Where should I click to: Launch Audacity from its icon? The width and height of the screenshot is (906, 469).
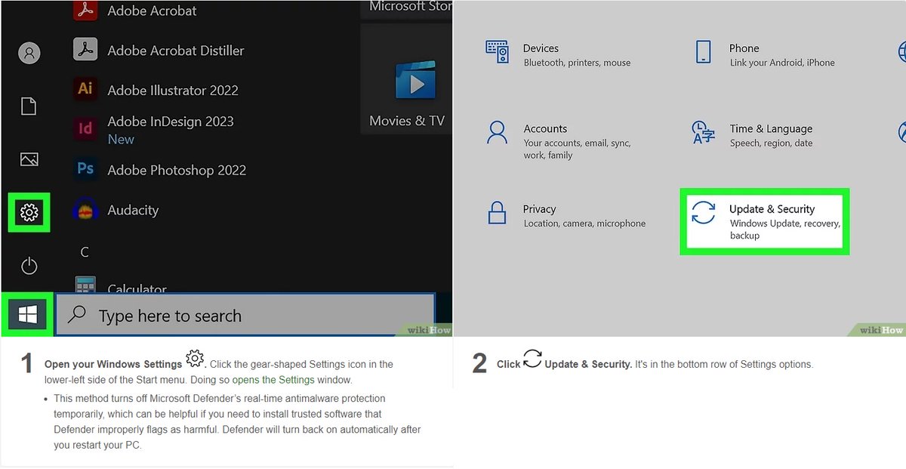coord(85,209)
